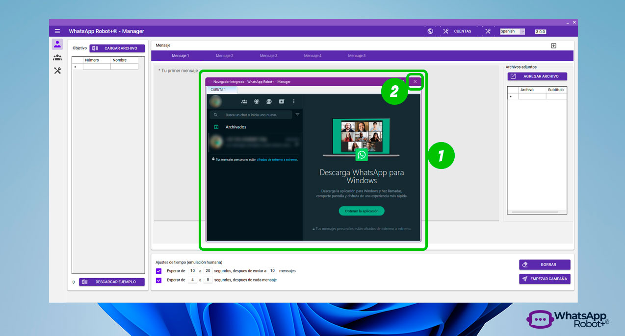
Task: Toggle wait after each message checkbox
Action: (158, 280)
